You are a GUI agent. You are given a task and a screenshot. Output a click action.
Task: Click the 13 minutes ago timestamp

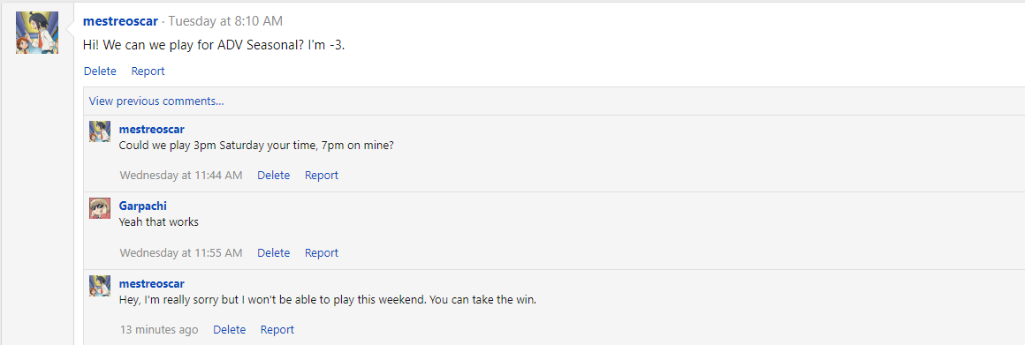tap(159, 330)
